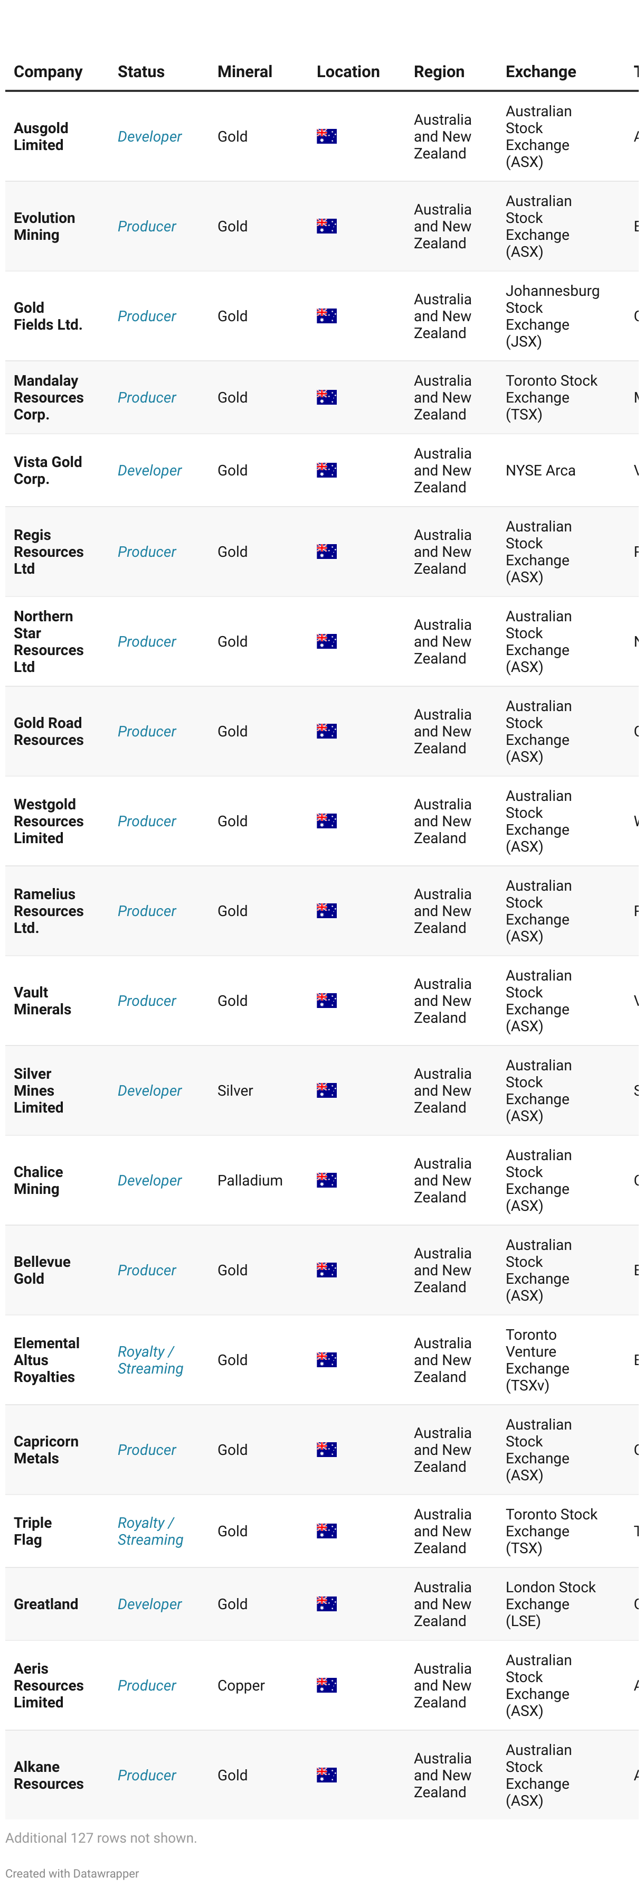Screen dimensions: 644x1886
Task: Click the flag icon for Triple Flag
Action: click(x=326, y=1531)
